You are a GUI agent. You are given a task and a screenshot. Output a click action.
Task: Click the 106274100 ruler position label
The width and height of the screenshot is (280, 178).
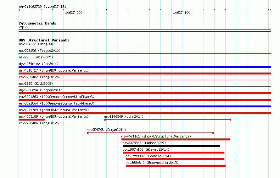point(182,13)
